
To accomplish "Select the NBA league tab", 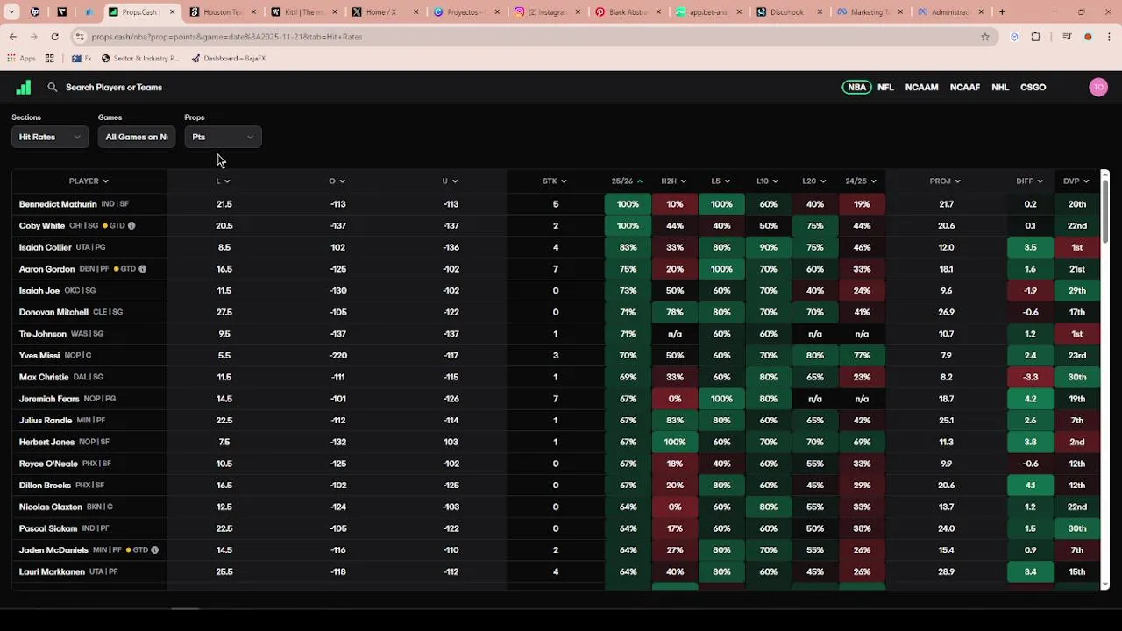I will pos(856,87).
